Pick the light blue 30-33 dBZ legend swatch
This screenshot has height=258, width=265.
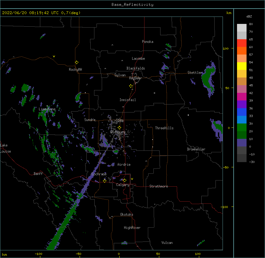pos(242,120)
